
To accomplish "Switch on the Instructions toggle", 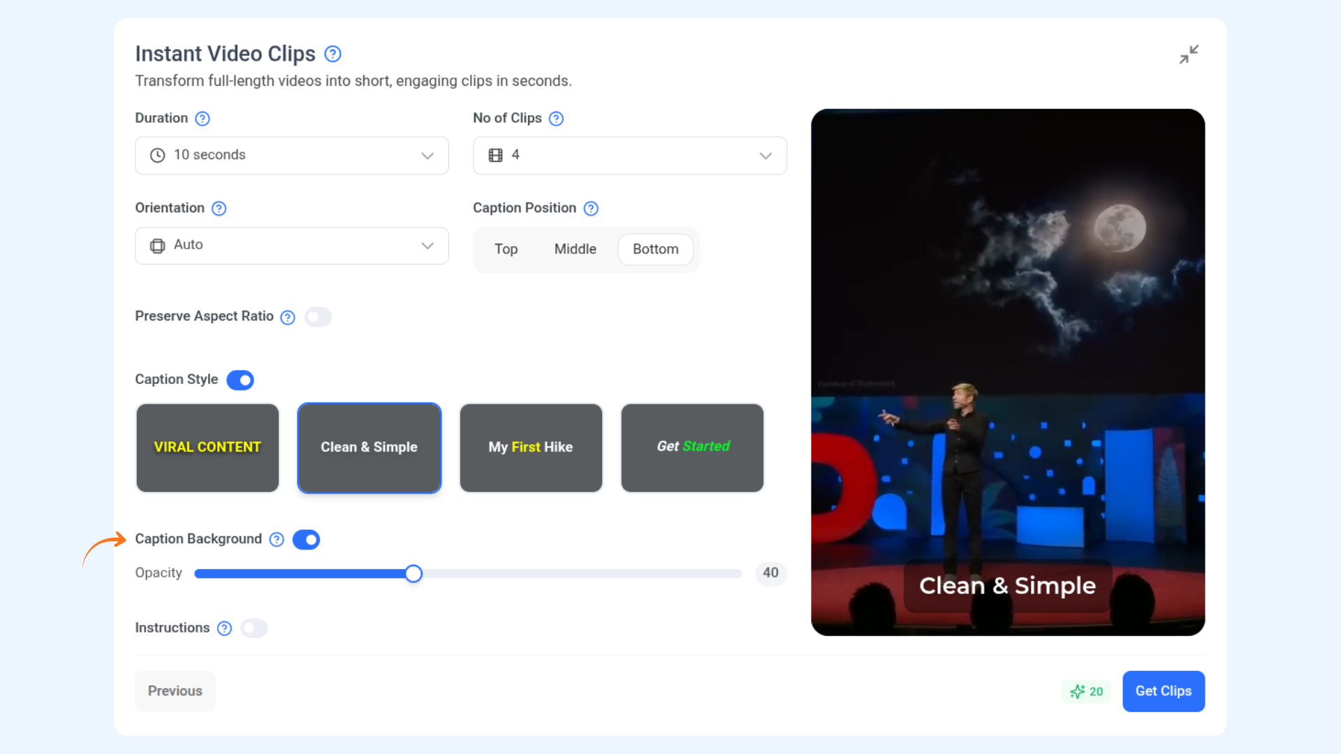I will [x=254, y=628].
